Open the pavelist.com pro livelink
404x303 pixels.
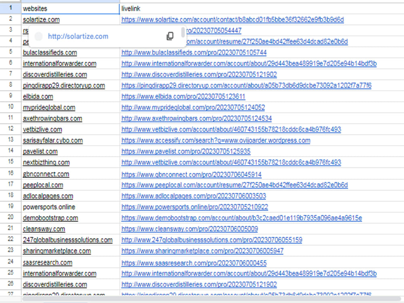click(186, 151)
